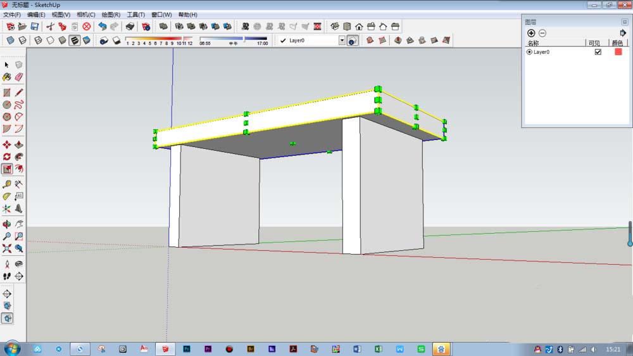Select the Line pencil tool
This screenshot has height=356, width=633.
pyautogui.click(x=19, y=92)
